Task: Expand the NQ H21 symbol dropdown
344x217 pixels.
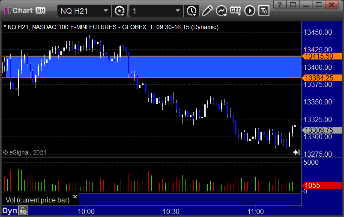Action: (x=106, y=11)
